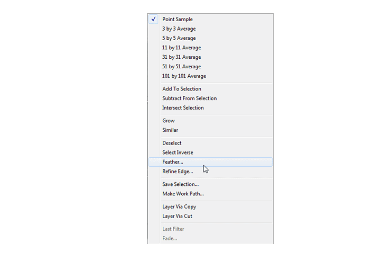Viewport: 391px width, 261px height.
Task: Click Save Selection...
Action: pyautogui.click(x=210, y=184)
